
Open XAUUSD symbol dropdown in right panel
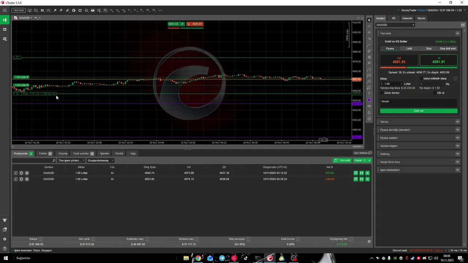[395, 25]
